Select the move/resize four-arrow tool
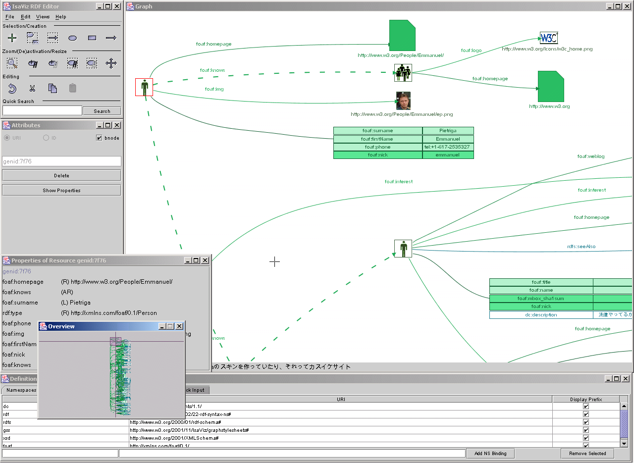Screen dimensions: 634x463 click(111, 63)
